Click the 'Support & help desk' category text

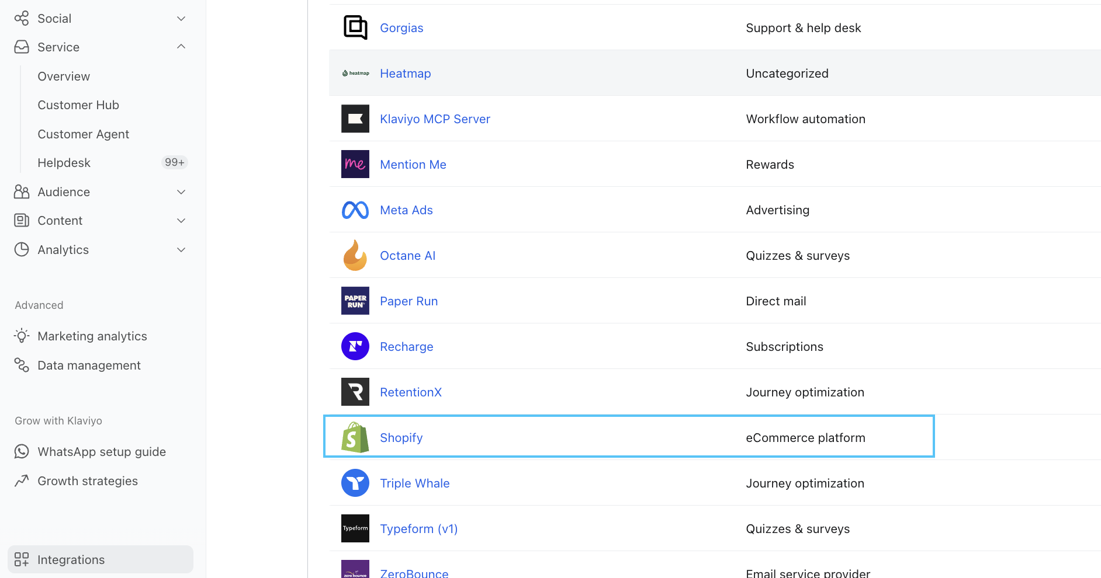pyautogui.click(x=804, y=27)
